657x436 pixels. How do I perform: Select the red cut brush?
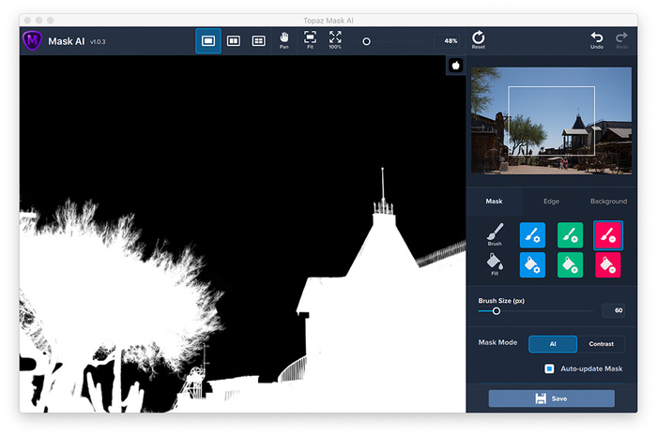point(608,235)
